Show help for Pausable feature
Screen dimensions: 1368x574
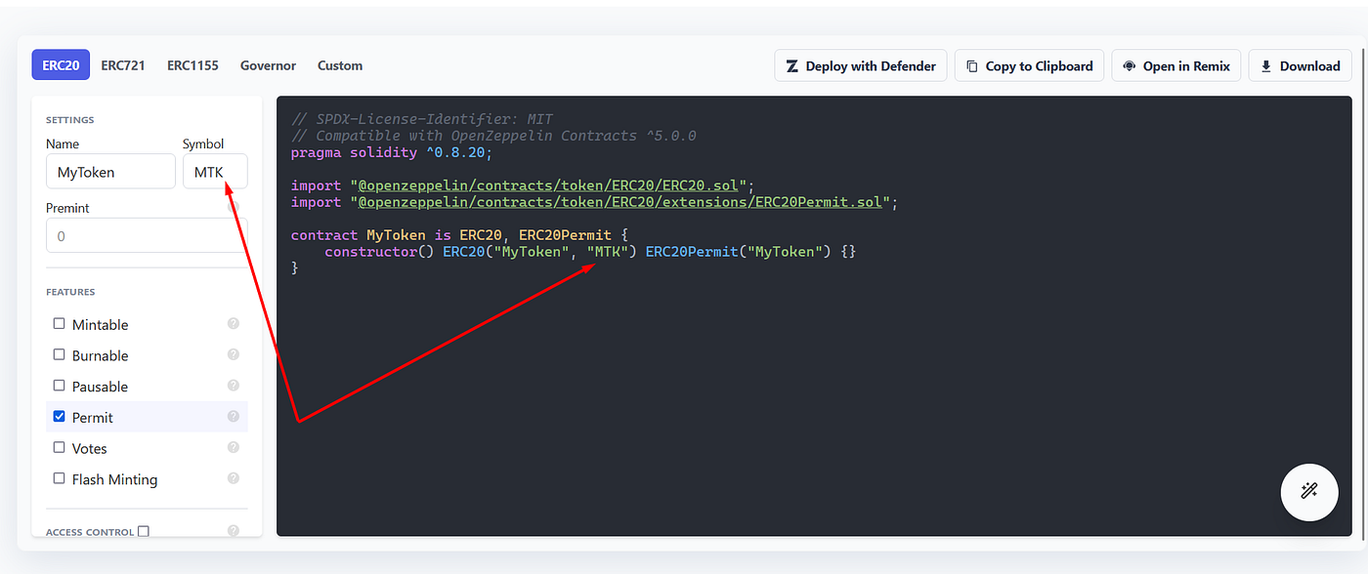(x=234, y=386)
